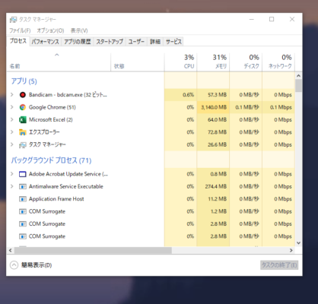Click the Task Manager title bar icon
The width and height of the screenshot is (318, 304).
13,20
